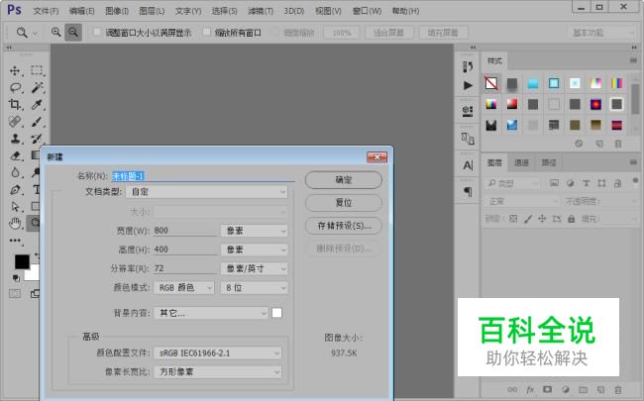The height and width of the screenshot is (401, 644).
Task: Open the 8-bit depth dropdown
Action: (255, 288)
